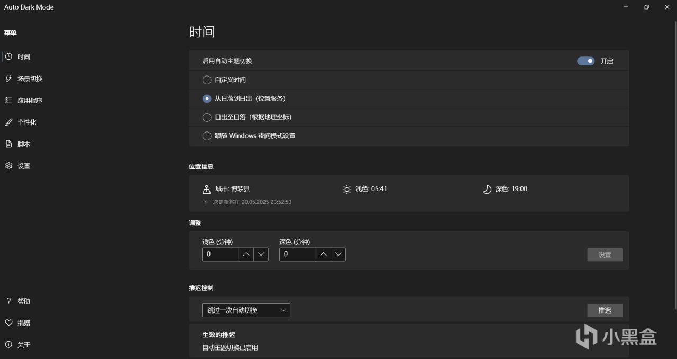Minimize the Auto Dark Mode window
Viewport: 677px width, 359px height.
pyautogui.click(x=626, y=7)
